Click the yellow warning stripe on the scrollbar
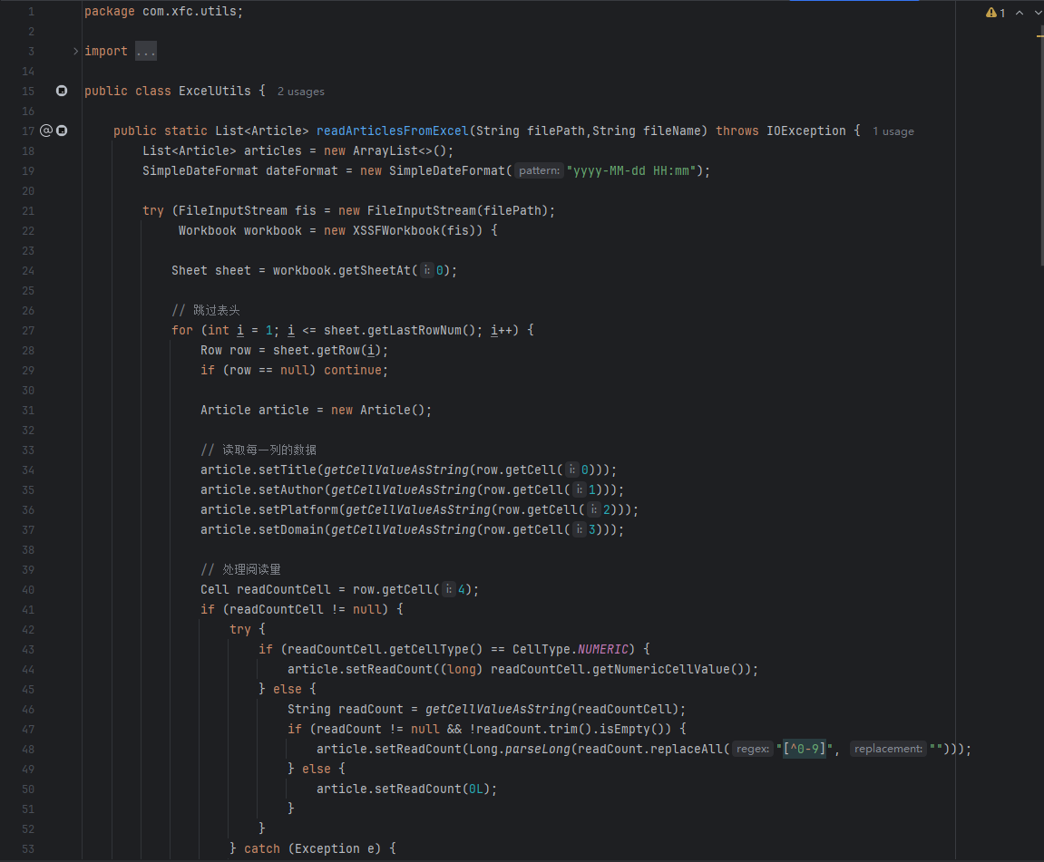The height and width of the screenshot is (862, 1044). point(1039,35)
